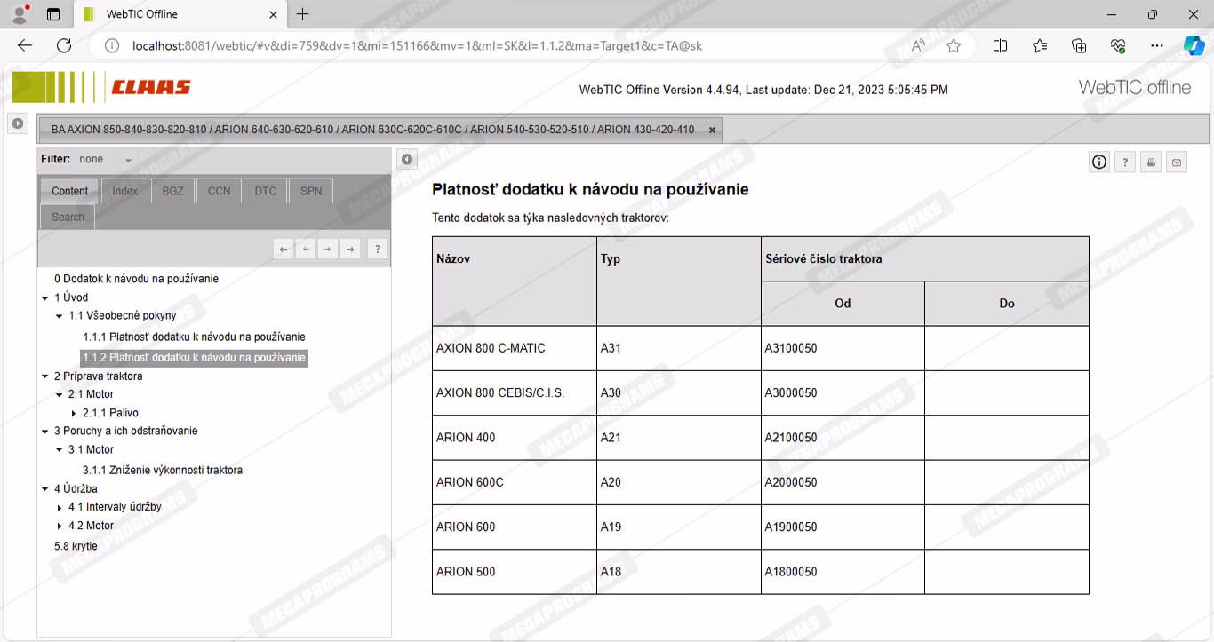1214x642 pixels.
Task: Send document feedback via envelope icon
Action: click(1177, 162)
